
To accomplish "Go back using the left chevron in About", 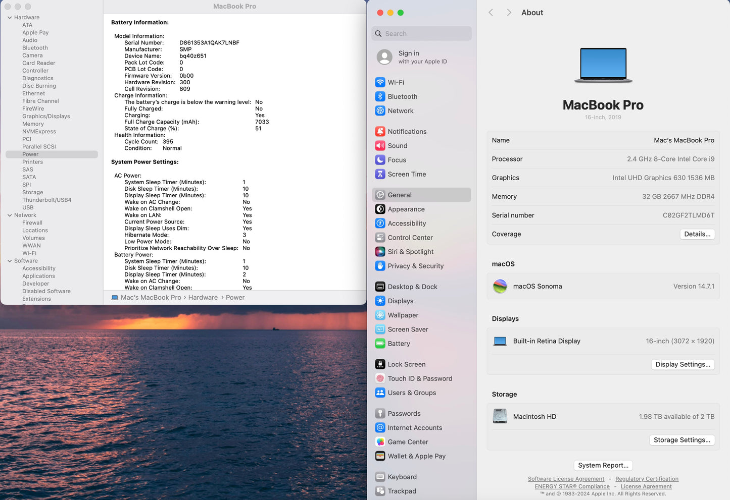I will pos(491,13).
